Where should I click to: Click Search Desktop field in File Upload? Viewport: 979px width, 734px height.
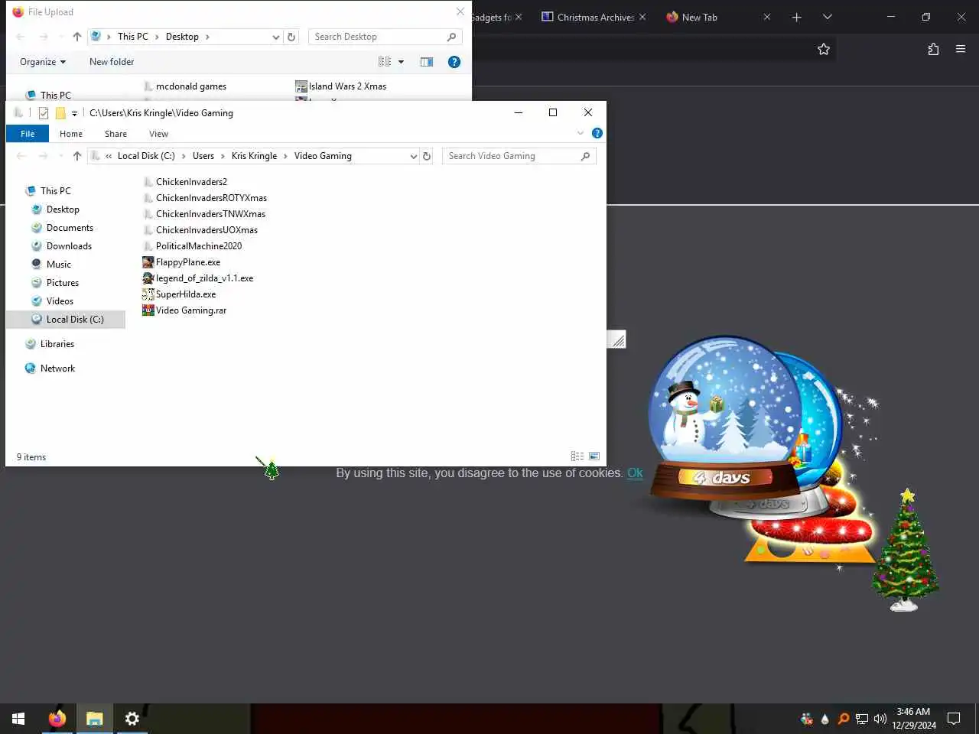(378, 37)
